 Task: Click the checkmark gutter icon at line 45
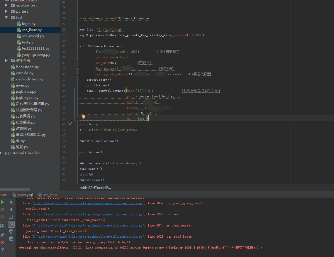pos(70,124)
